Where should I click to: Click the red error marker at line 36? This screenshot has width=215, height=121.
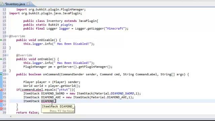(x=1, y=101)
